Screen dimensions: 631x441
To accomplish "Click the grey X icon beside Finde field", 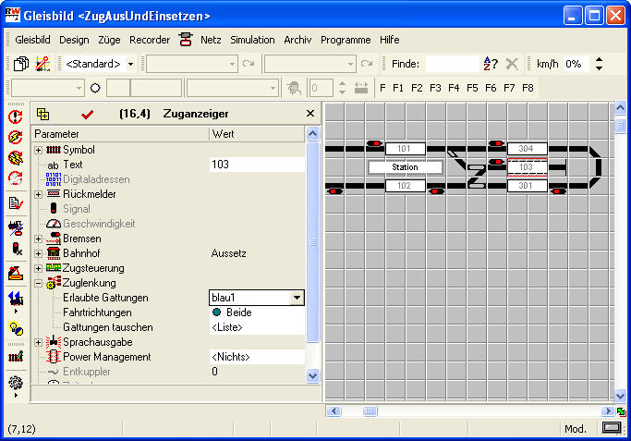I will [512, 64].
